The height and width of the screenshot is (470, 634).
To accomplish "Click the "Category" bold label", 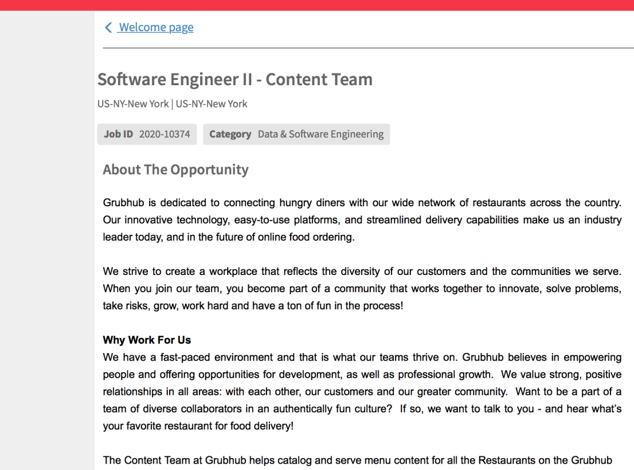I will click(x=230, y=134).
